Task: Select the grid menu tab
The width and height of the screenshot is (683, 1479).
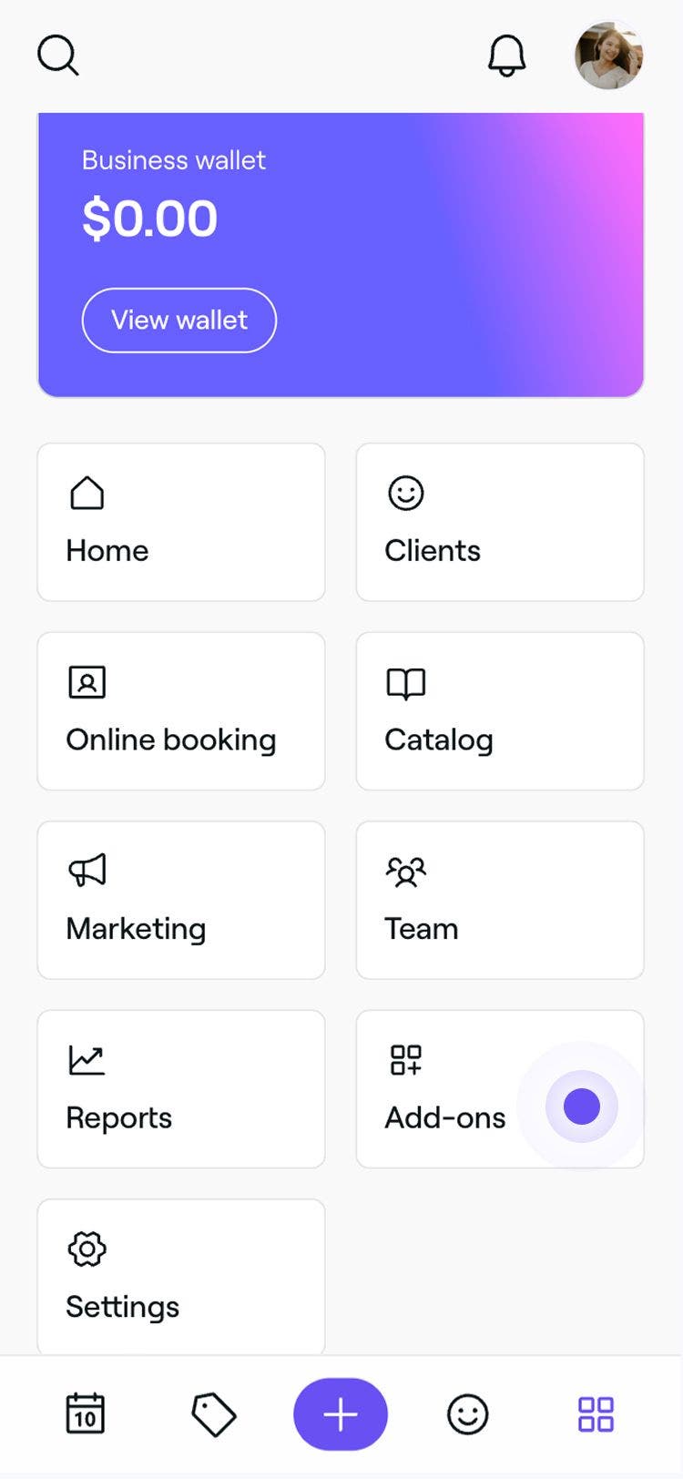Action: 596,1414
